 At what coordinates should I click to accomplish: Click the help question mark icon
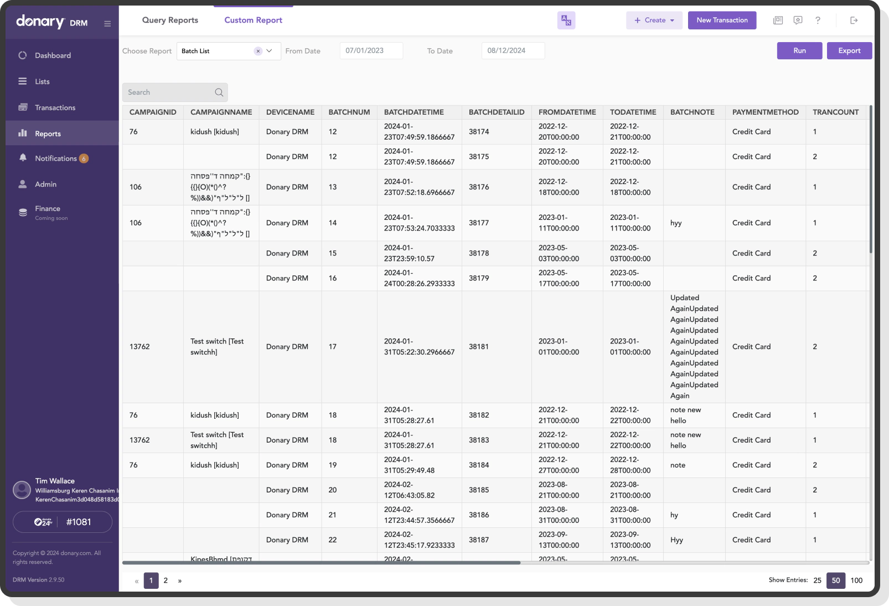pyautogui.click(x=818, y=20)
